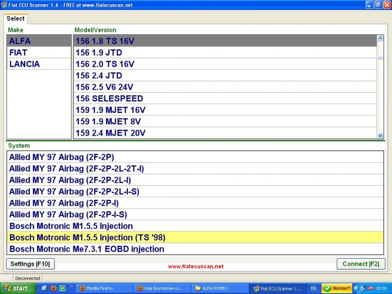Screen dimensions: 392x294
Task: Select Allied MY 97 Airbag (2F-2P) system
Action: click(195, 157)
